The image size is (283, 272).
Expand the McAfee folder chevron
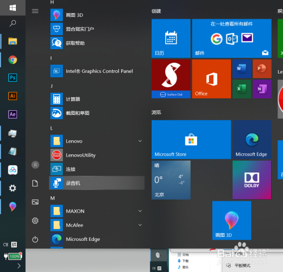[x=140, y=225]
